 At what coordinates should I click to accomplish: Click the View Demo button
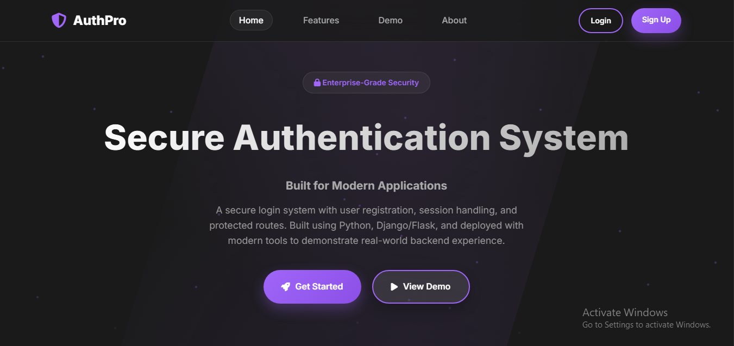click(421, 286)
